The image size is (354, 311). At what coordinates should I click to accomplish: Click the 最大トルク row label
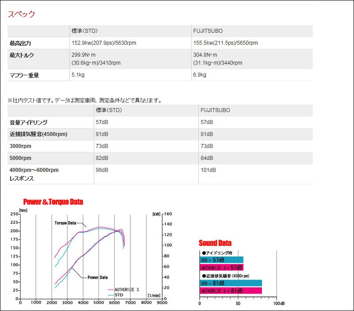[x=22, y=55]
